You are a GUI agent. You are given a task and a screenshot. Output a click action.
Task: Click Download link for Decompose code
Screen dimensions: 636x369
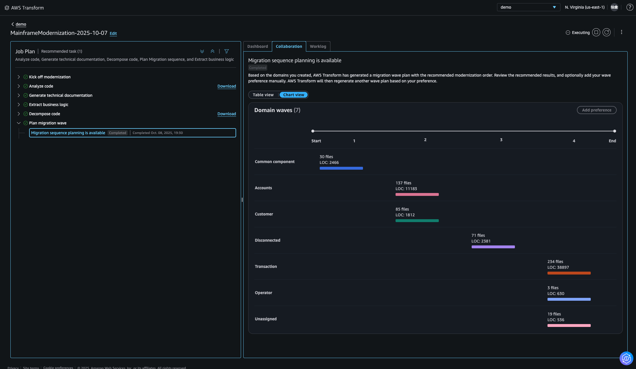pos(227,114)
